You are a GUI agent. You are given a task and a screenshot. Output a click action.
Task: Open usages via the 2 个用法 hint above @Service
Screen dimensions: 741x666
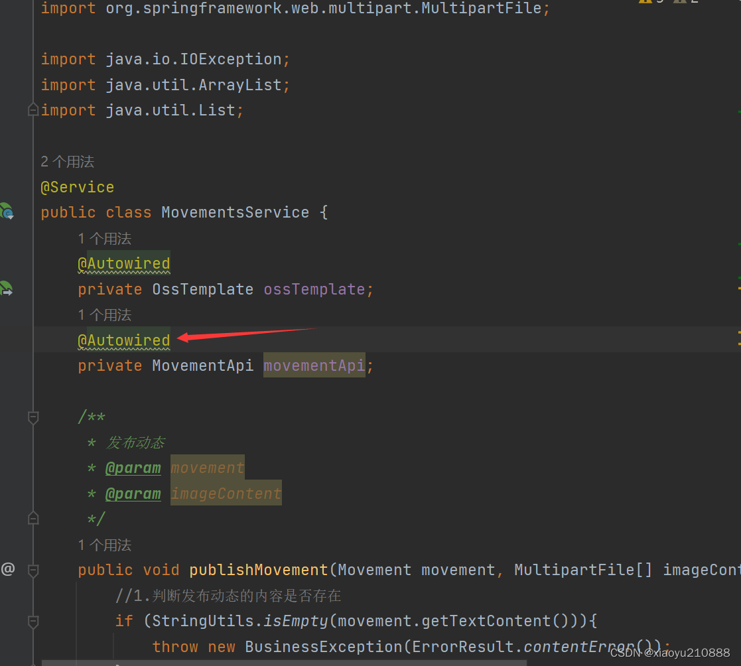pyautogui.click(x=66, y=161)
